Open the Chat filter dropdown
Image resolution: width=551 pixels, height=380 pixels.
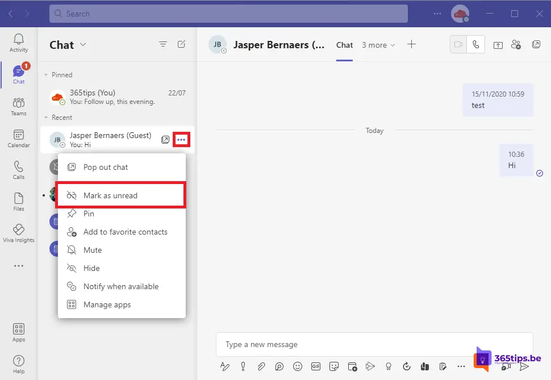click(163, 44)
